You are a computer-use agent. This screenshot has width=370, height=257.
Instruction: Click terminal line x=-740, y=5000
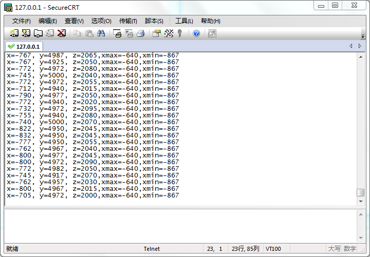coord(92,122)
